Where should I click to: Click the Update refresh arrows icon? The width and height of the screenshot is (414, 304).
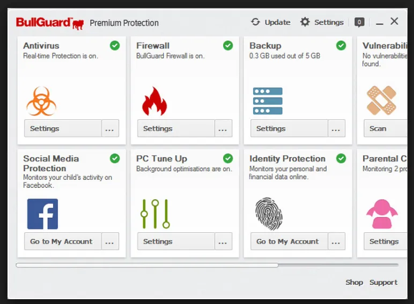click(x=255, y=22)
